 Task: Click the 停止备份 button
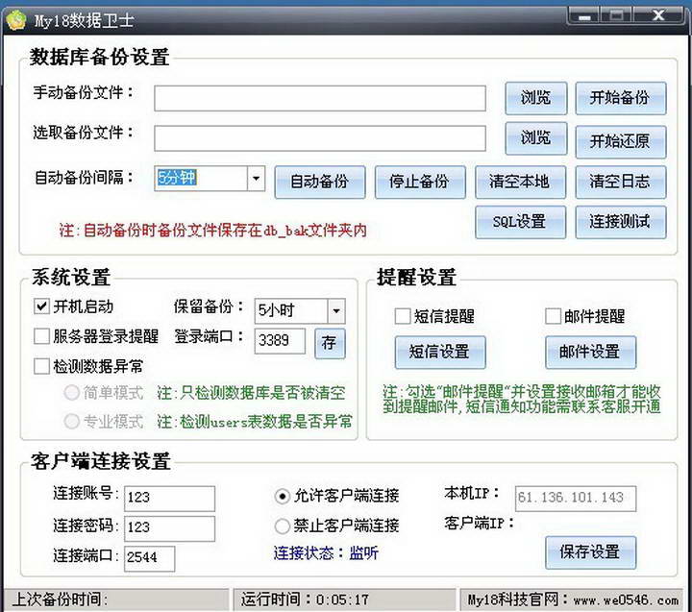(420, 182)
